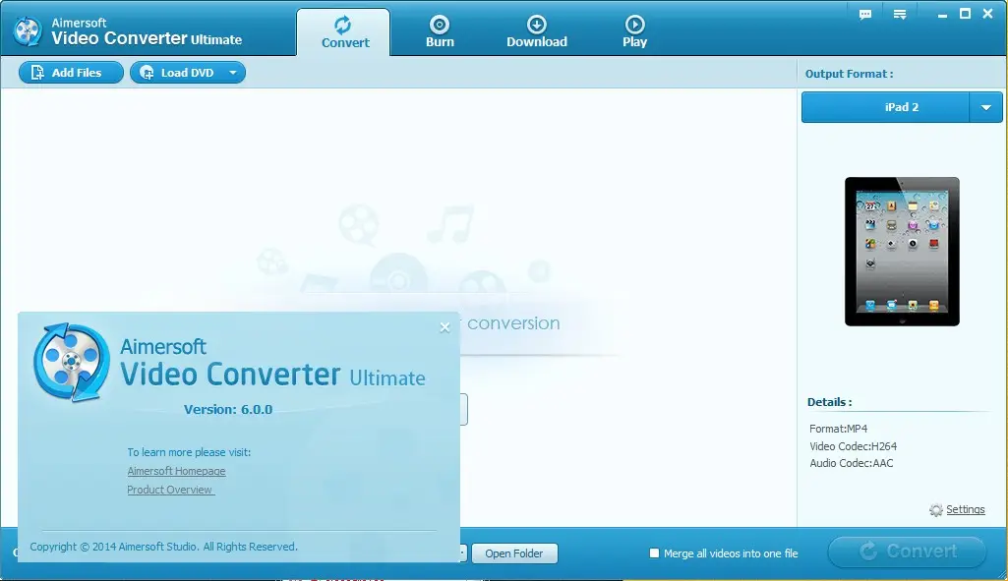The image size is (1008, 581).
Task: Click the copyright 2014 Aimersoft Studio text
Action: (x=164, y=547)
